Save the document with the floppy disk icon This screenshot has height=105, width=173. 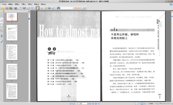coord(7,8)
